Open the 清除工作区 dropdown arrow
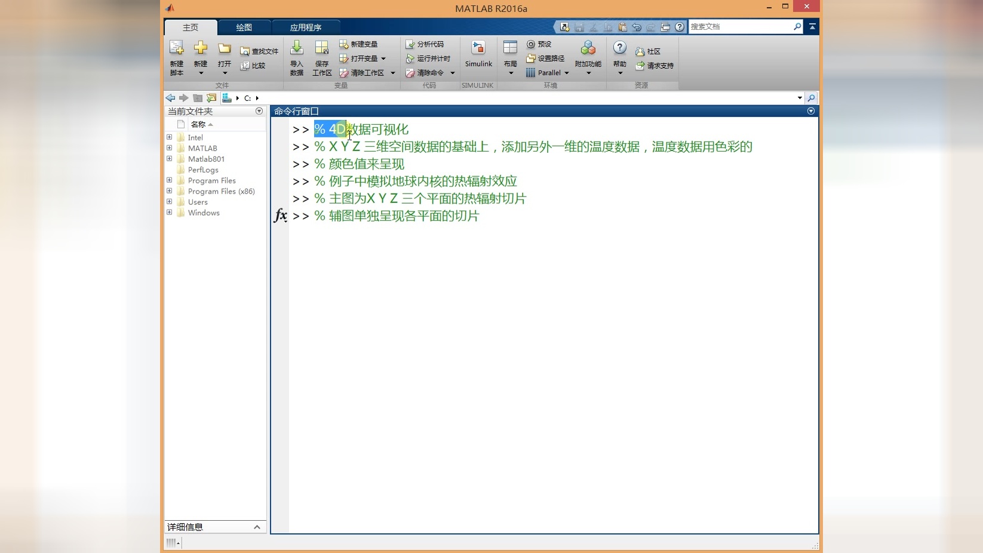The width and height of the screenshot is (983, 553). [393, 73]
